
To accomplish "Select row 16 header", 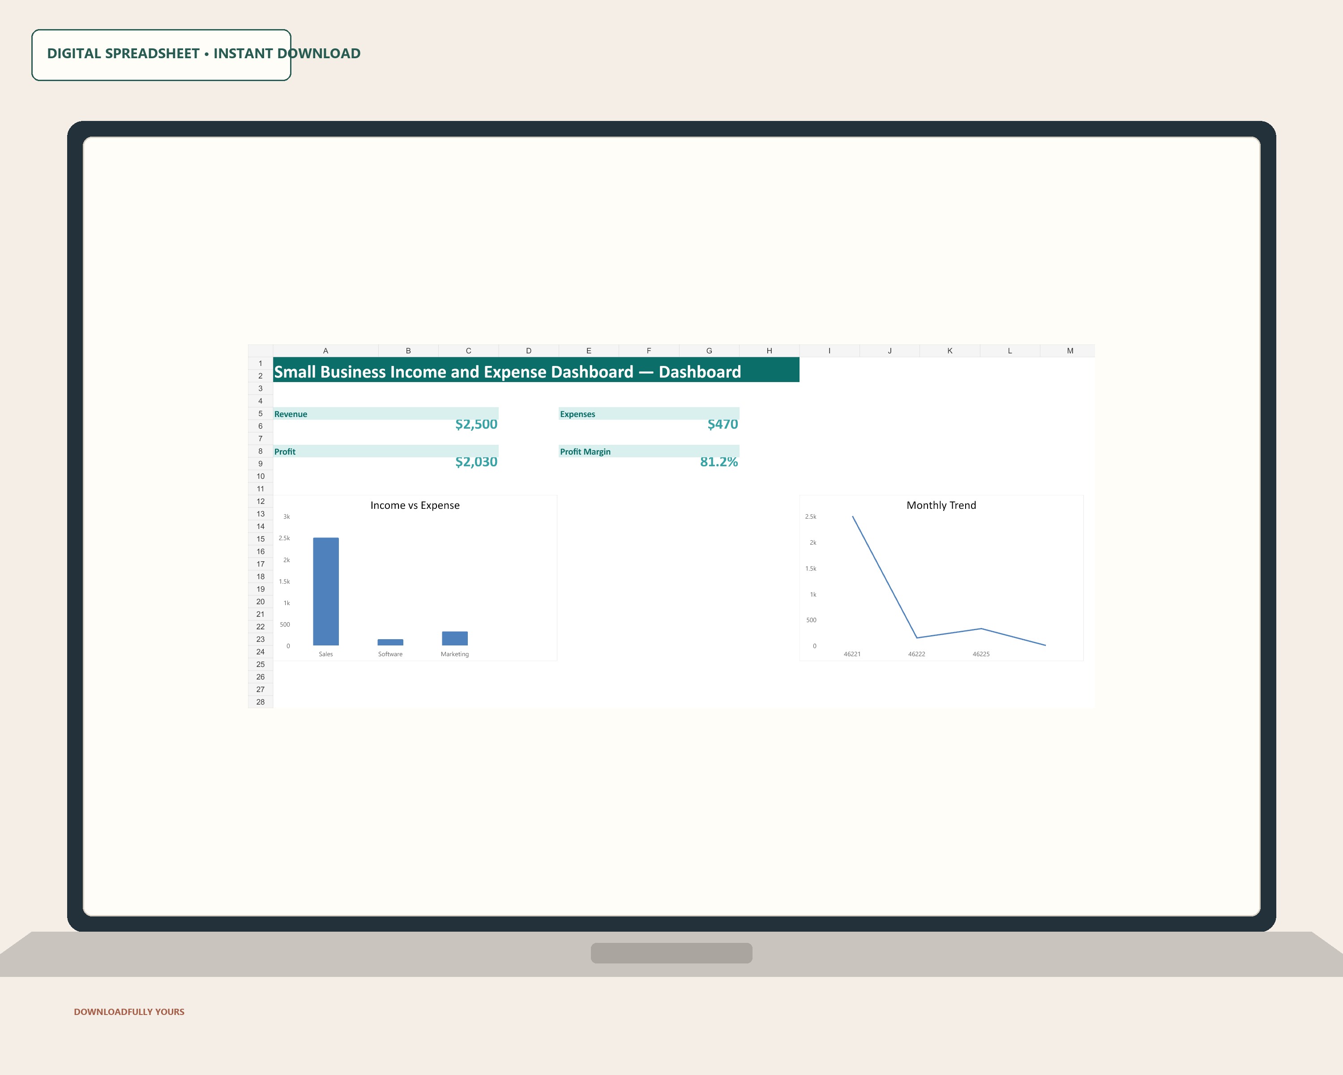I will (x=261, y=551).
